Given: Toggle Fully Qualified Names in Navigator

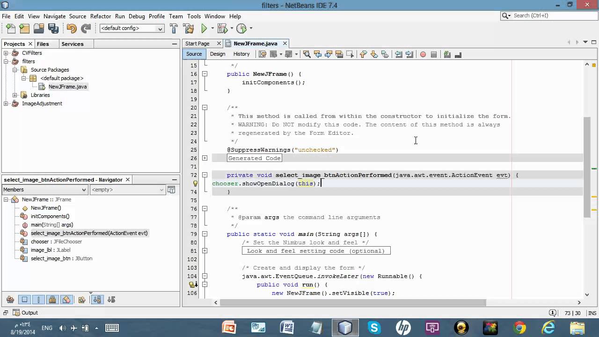Looking at the screenshot, I should (x=82, y=300).
